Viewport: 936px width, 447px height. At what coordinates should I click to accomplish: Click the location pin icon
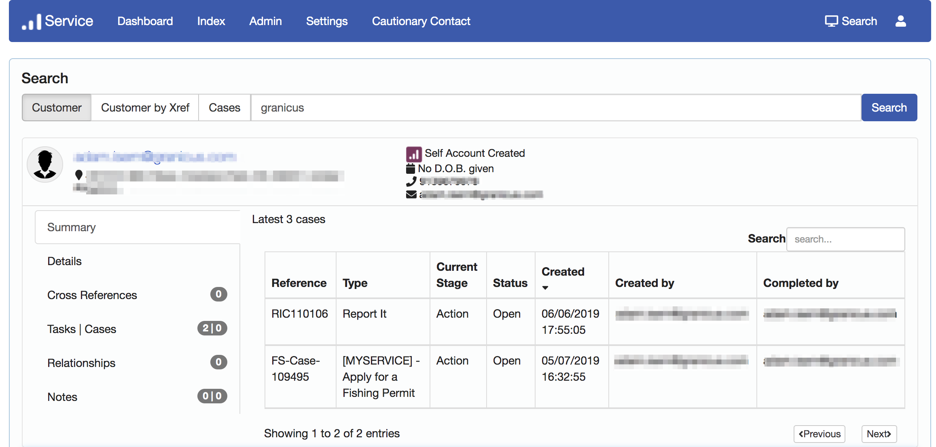[x=79, y=175]
